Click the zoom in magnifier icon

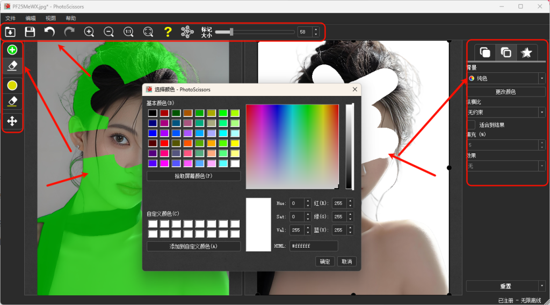pos(89,32)
